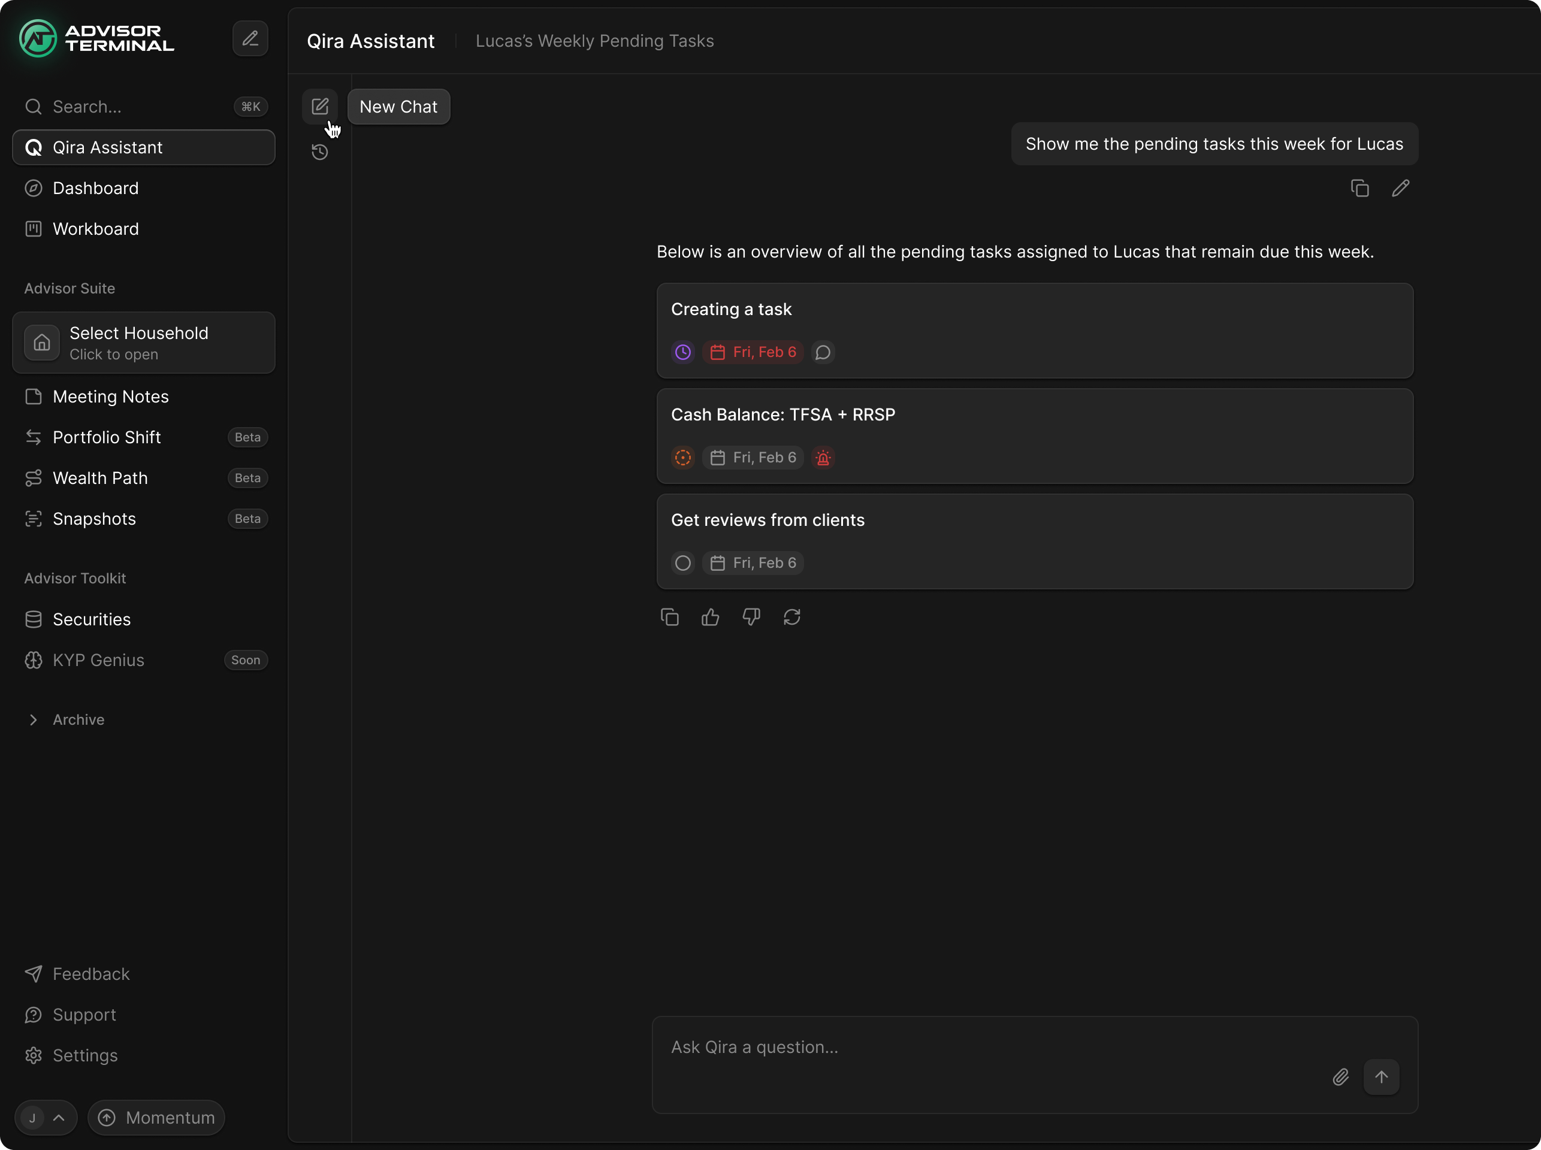Image resolution: width=1541 pixels, height=1150 pixels.
Task: Open chat history clock icon
Action: [319, 152]
